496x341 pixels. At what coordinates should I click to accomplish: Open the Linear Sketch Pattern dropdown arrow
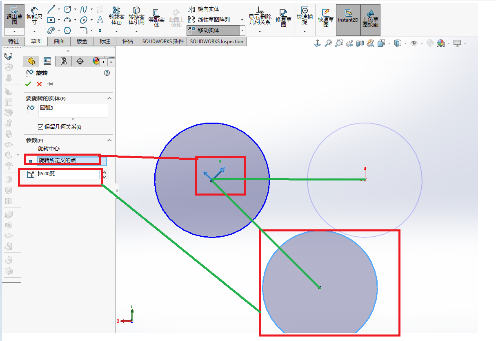[x=242, y=20]
